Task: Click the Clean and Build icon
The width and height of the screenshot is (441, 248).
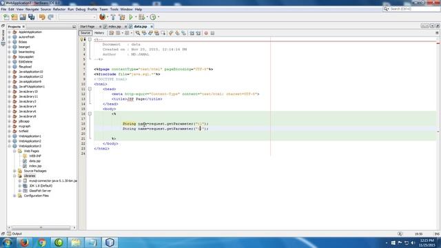Action: [122, 17]
